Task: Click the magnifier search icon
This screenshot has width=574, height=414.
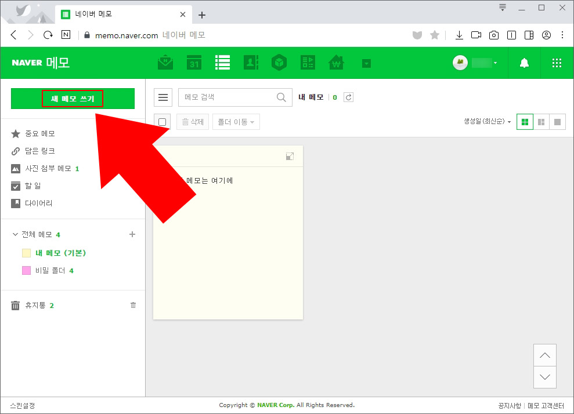Action: pyautogui.click(x=281, y=97)
